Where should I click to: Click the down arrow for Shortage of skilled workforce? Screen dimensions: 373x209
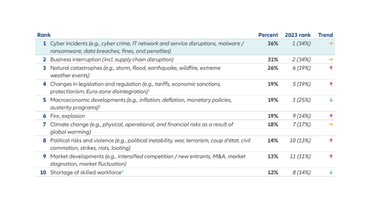[x=331, y=172]
